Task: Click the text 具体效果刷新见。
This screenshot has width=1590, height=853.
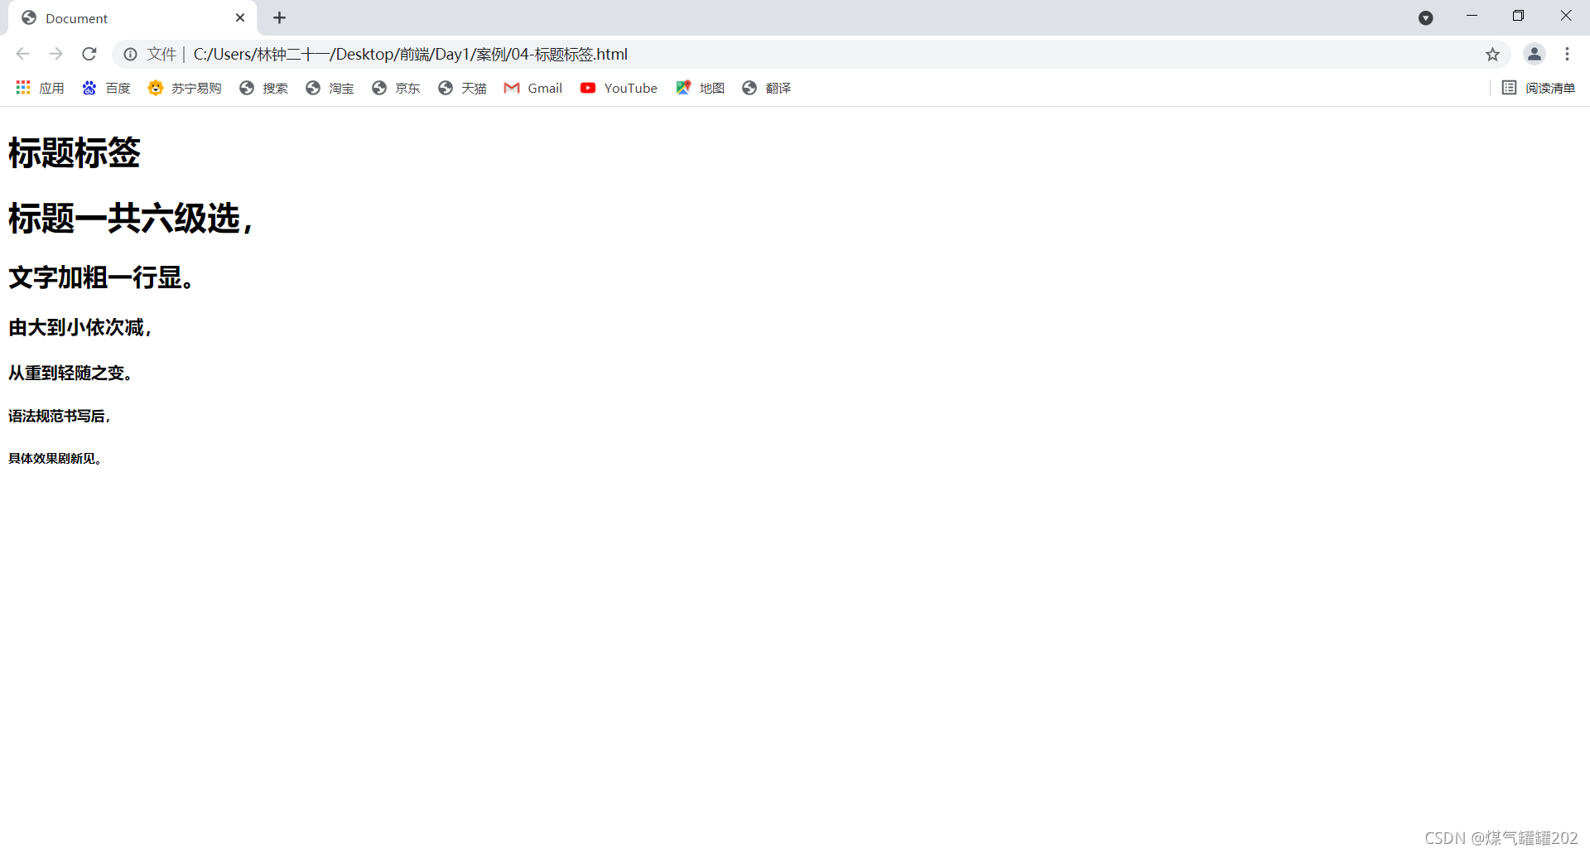Action: pos(55,459)
